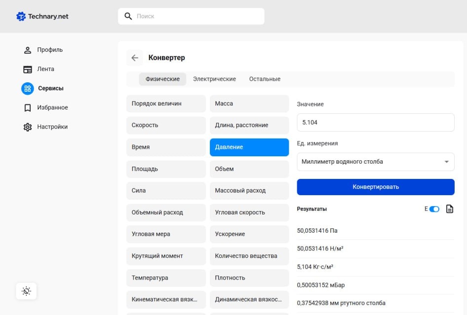Select the Температура category
The image size is (467, 315).
166,278
